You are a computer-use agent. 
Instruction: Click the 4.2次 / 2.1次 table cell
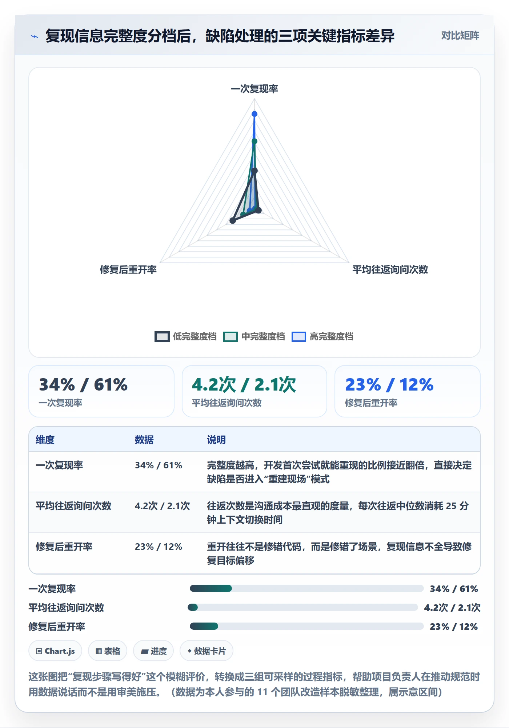click(x=163, y=506)
